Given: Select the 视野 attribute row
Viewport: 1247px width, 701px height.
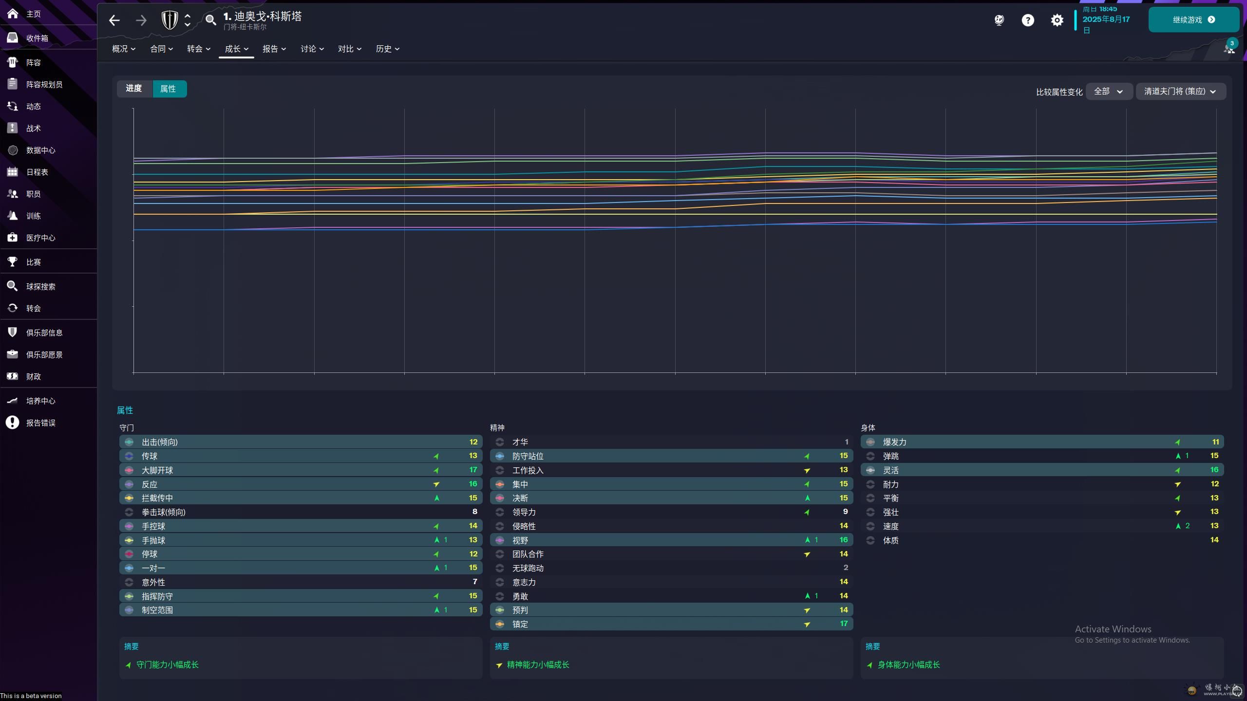Looking at the screenshot, I should [671, 540].
